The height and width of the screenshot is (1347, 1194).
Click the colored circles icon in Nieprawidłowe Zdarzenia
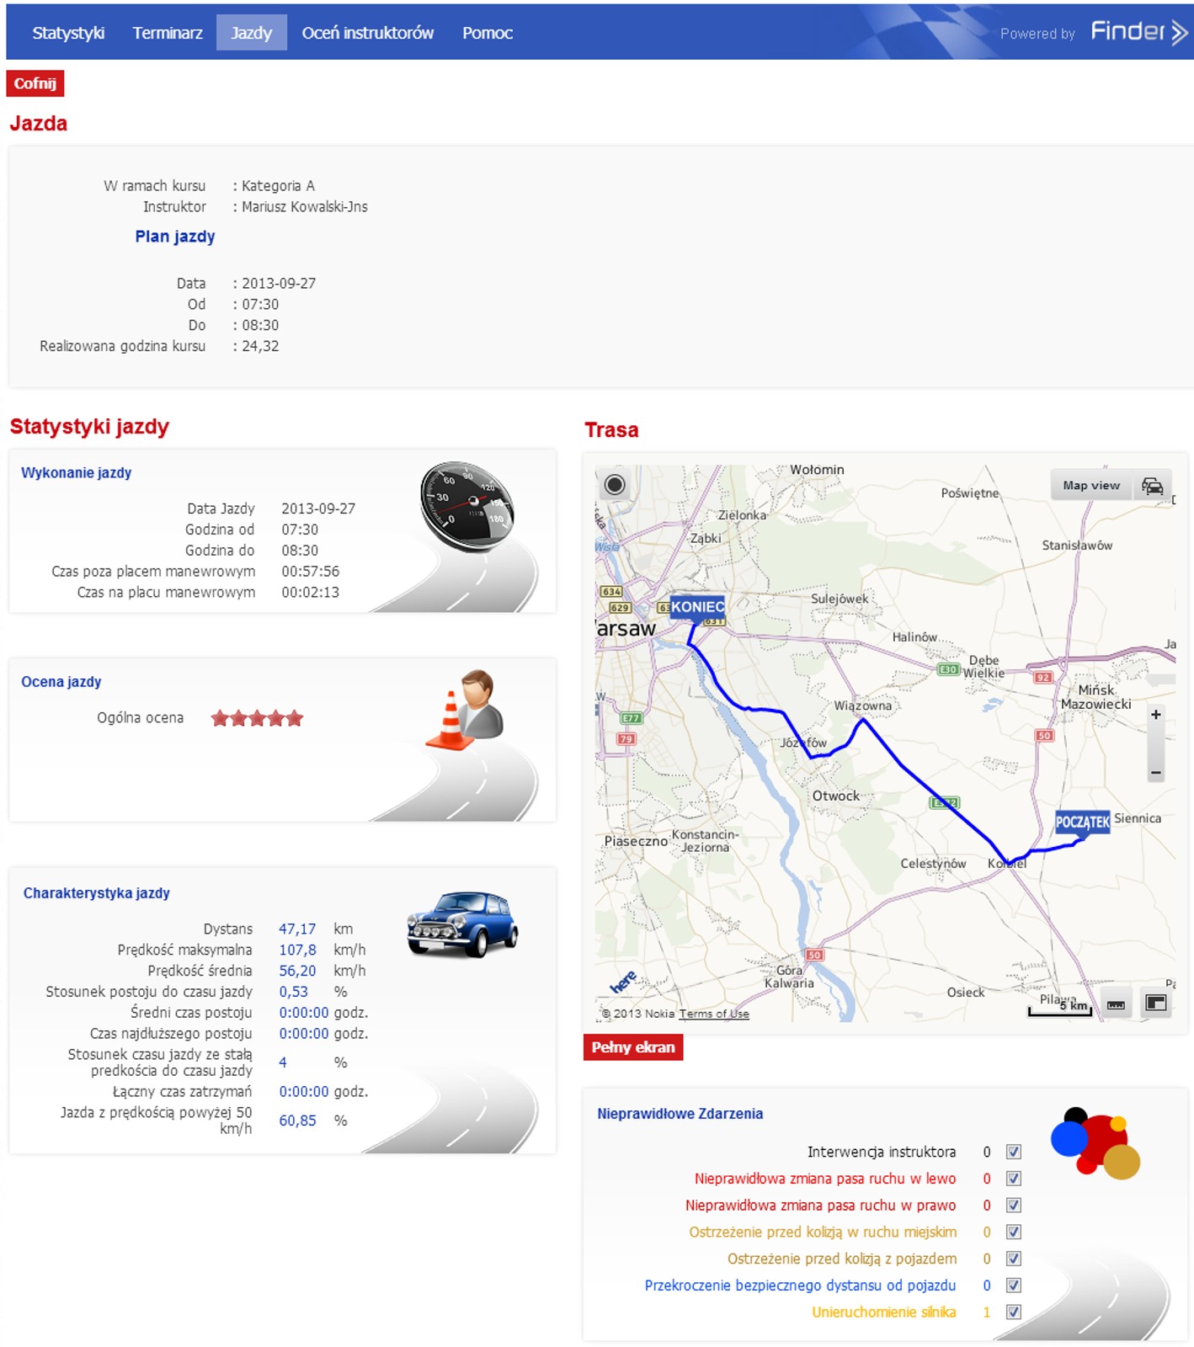[x=1095, y=1142]
